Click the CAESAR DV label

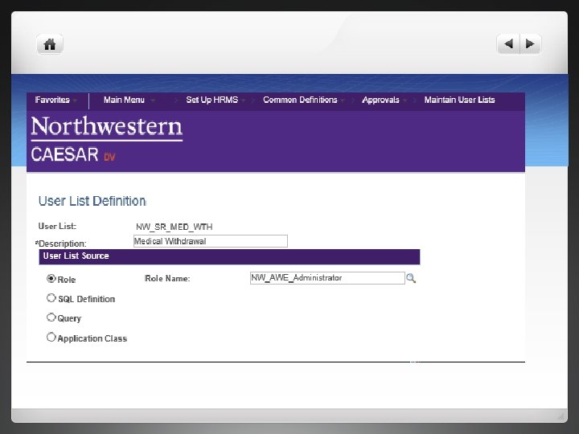click(73, 154)
